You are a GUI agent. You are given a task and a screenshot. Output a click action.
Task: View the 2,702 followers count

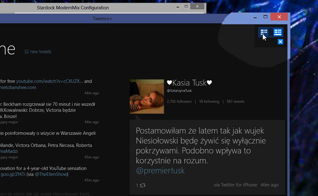[x=179, y=101]
